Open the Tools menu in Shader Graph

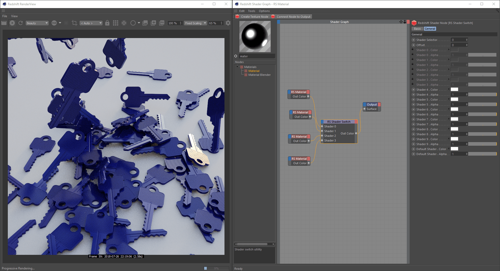click(251, 11)
